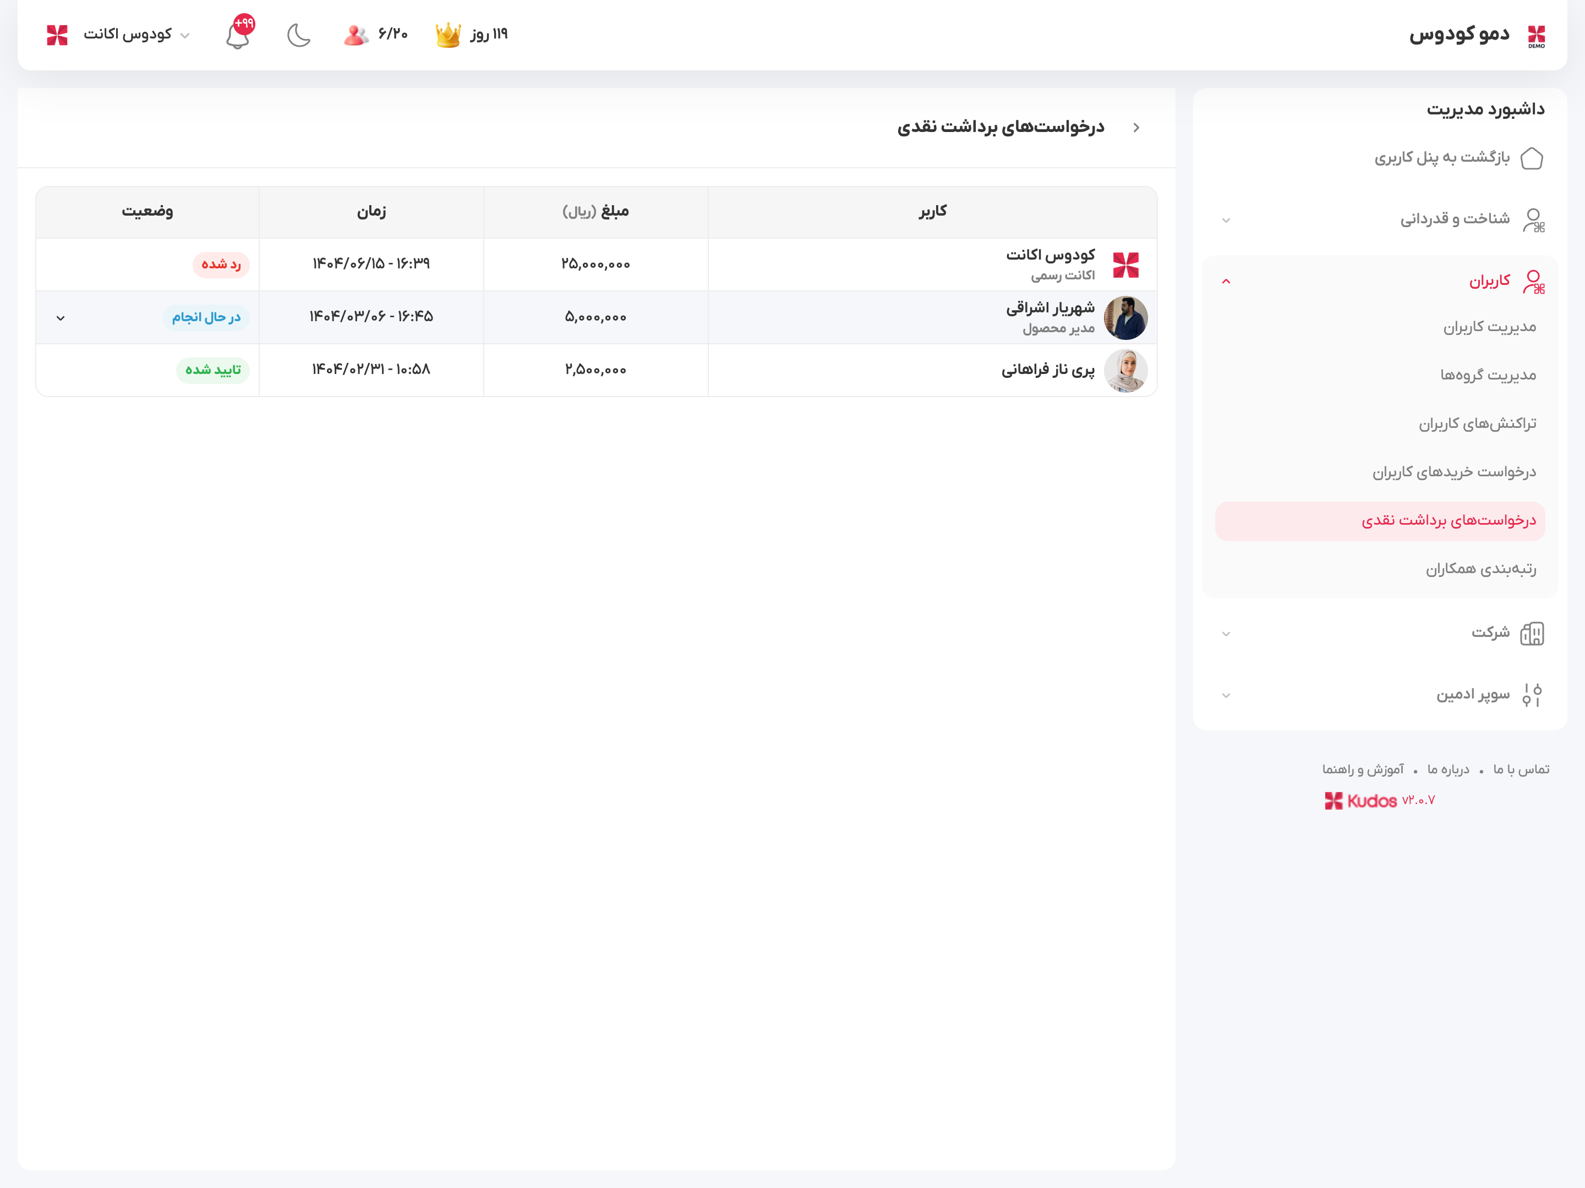Select رتبه‌بندی همکاران menu item
Image resolution: width=1585 pixels, height=1188 pixels.
[1480, 569]
